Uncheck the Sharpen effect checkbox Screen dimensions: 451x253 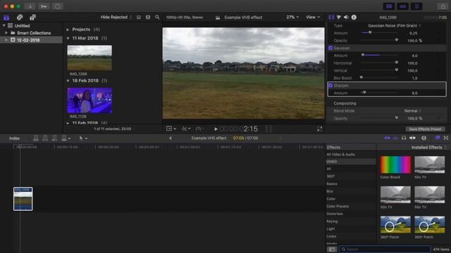[x=330, y=86]
